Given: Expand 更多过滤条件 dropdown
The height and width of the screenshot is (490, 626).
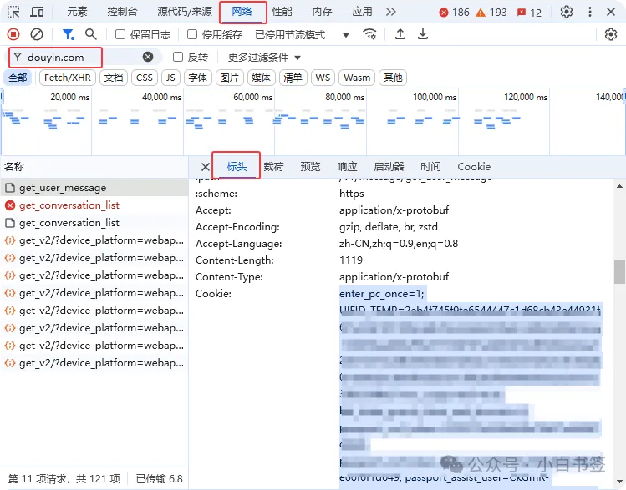Looking at the screenshot, I should tap(264, 58).
